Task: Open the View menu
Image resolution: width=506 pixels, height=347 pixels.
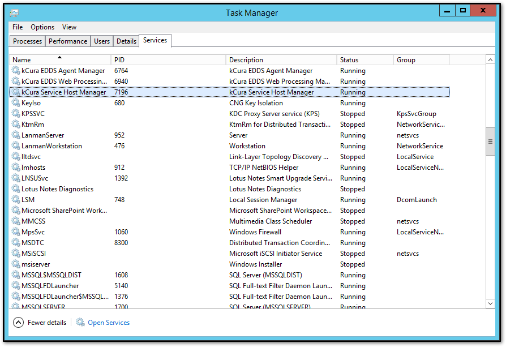Action: click(x=69, y=27)
